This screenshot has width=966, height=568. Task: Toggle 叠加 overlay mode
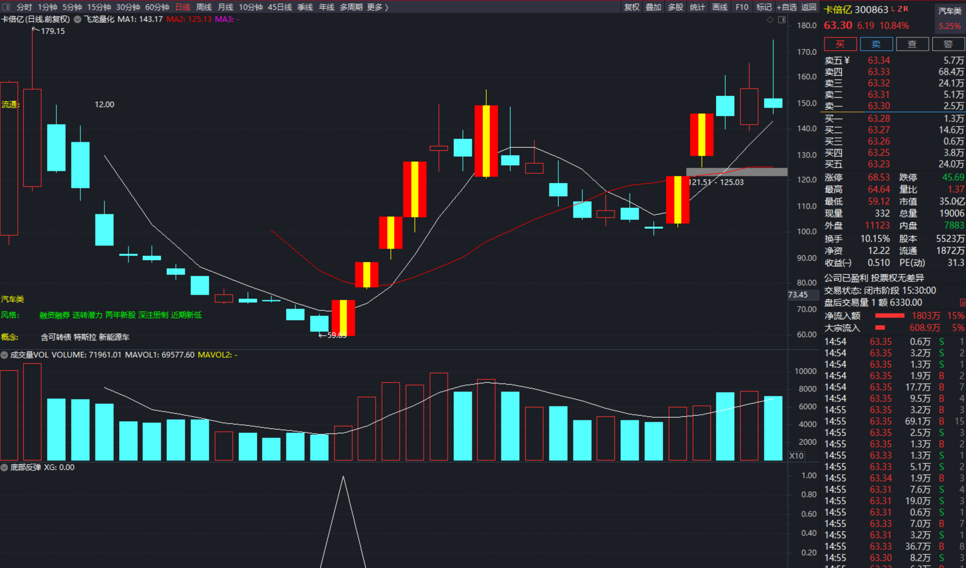pos(653,7)
